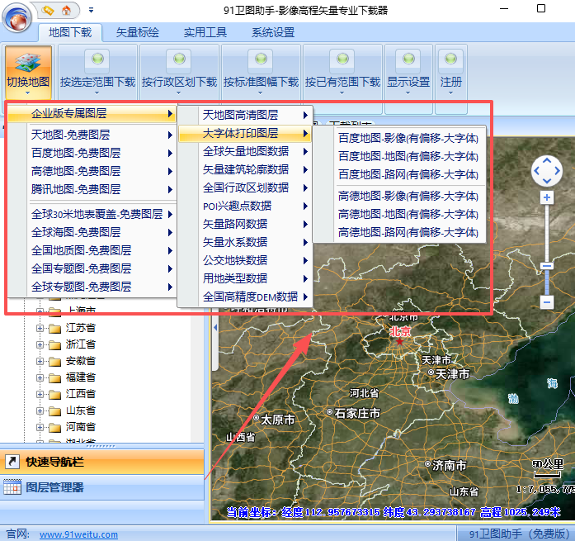575x541 pixels.
Task: Click the 按标准图幅下载 toolbar button
Action: (261, 72)
